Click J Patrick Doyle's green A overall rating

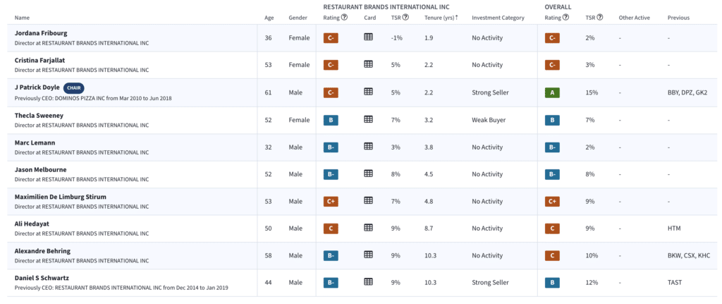tap(552, 92)
